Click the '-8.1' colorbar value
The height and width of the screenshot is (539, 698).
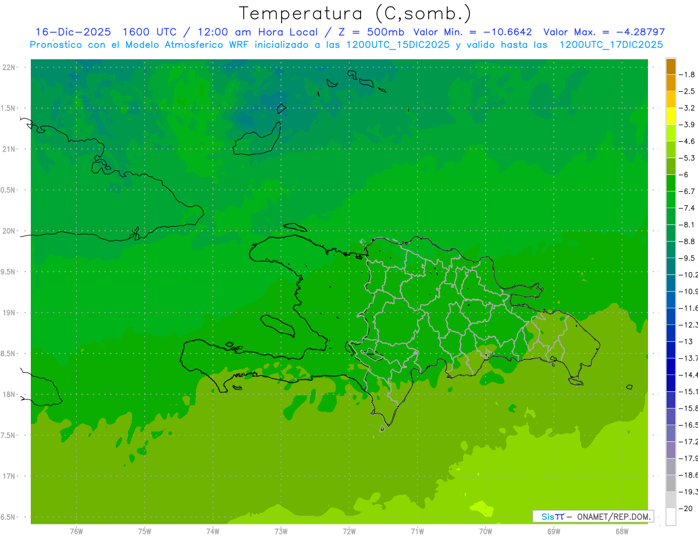tap(688, 224)
